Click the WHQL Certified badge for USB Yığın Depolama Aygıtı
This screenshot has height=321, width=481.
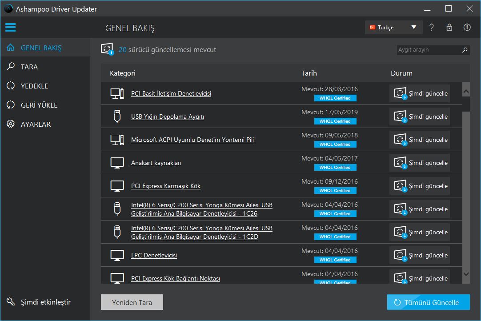(335, 121)
